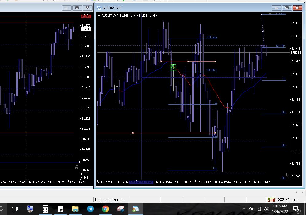
Task: Show hidden system tray icons
Action: [x=244, y=209]
